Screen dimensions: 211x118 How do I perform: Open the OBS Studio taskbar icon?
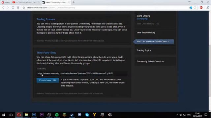pyautogui.click(x=49, y=115)
